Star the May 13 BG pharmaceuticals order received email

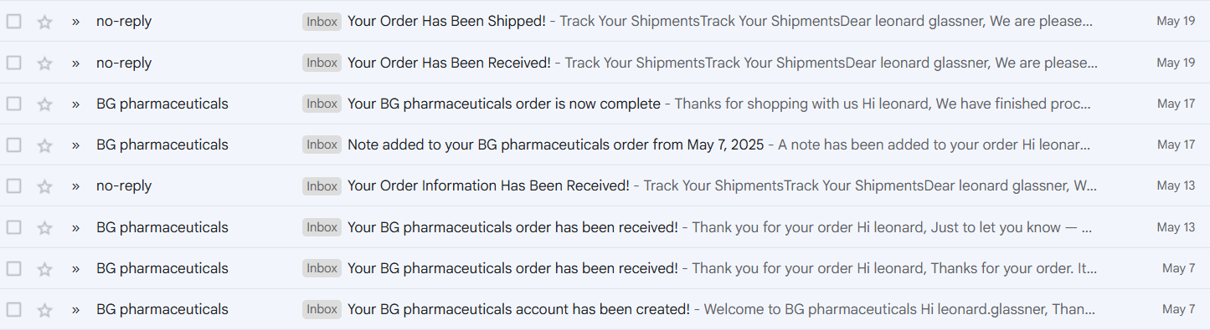click(x=45, y=227)
